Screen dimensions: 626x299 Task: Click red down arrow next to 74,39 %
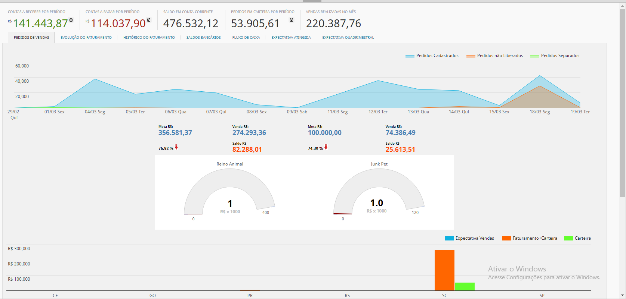pos(326,147)
